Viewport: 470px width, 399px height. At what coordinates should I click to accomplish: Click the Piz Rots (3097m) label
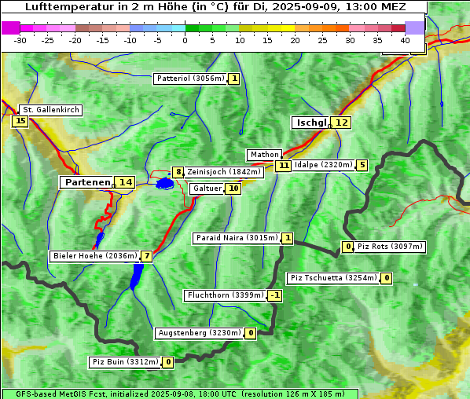click(390, 247)
